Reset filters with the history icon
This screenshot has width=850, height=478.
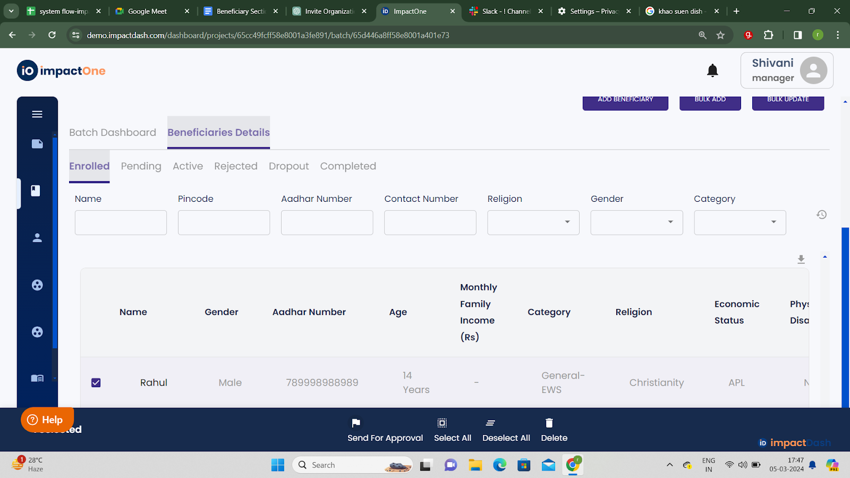point(821,215)
